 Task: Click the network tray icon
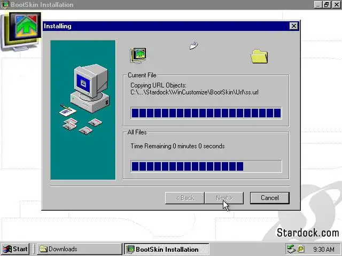pos(291,249)
